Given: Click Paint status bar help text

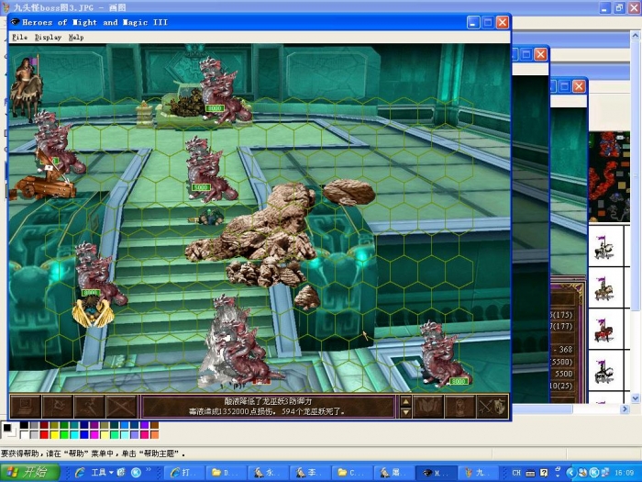Looking at the screenshot, I should (93, 454).
